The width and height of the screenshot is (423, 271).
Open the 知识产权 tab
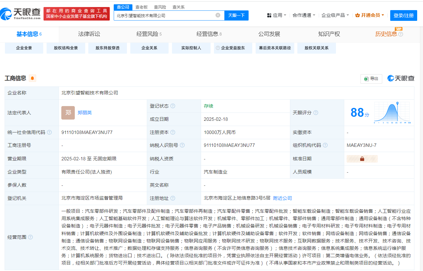329,34
